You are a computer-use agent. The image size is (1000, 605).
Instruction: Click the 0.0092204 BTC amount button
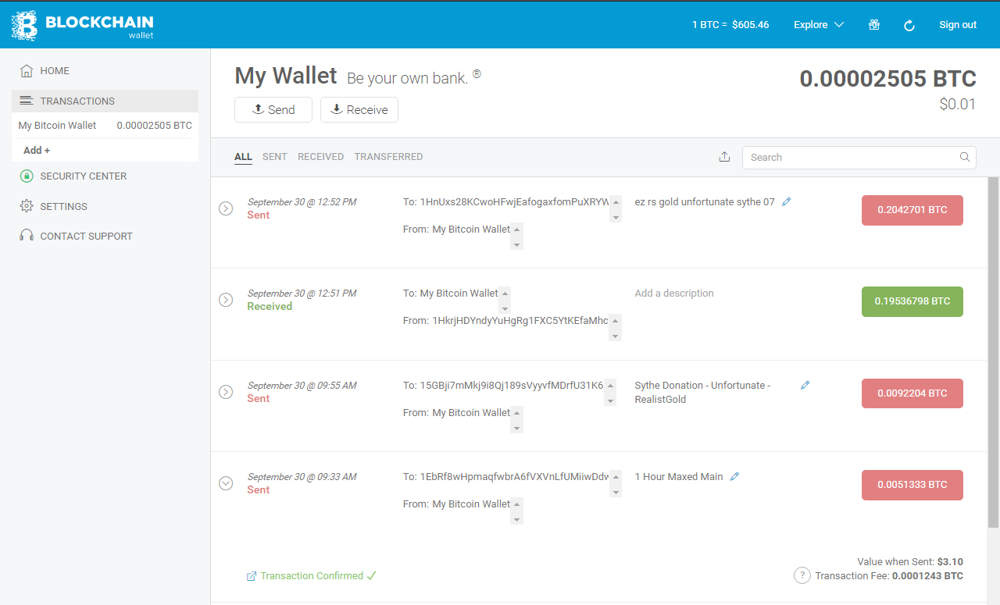[x=912, y=393]
